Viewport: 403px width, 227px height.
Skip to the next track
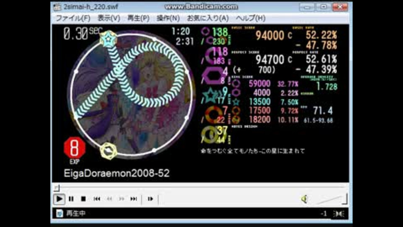click(133, 199)
